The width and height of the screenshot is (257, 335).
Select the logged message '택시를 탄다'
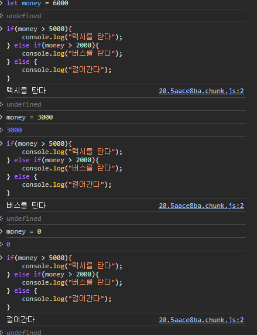pos(26,91)
